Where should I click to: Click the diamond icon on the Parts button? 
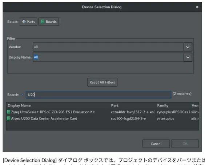[24, 22]
